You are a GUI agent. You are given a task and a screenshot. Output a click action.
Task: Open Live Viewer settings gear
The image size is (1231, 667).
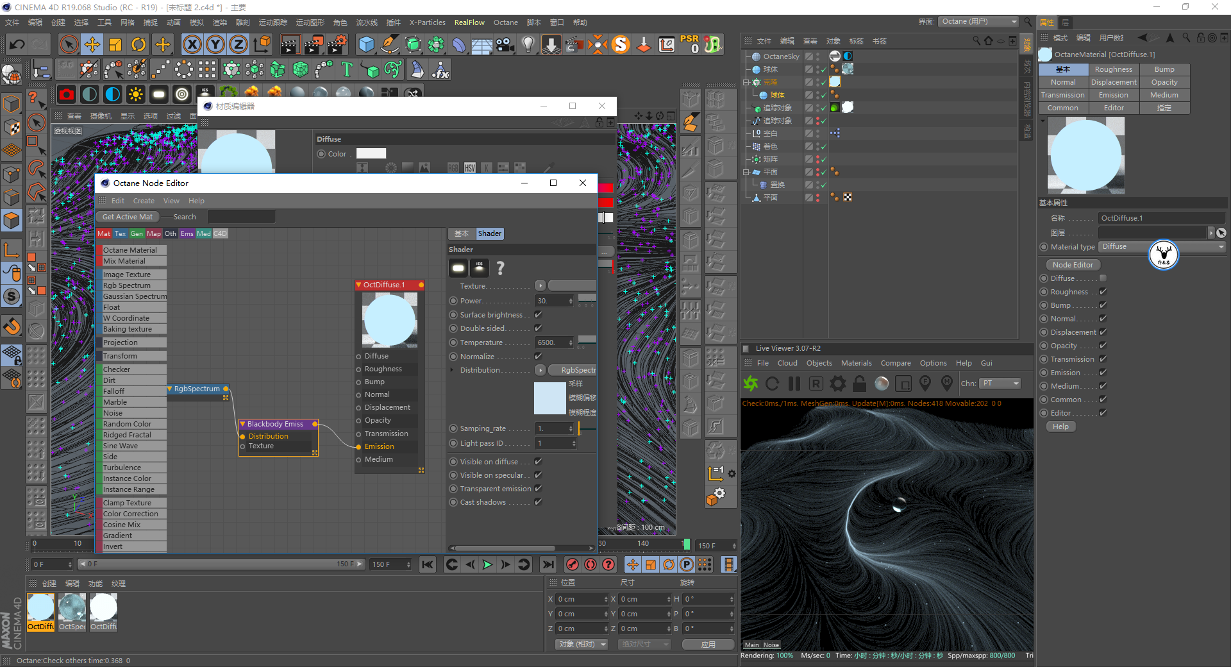pos(838,384)
